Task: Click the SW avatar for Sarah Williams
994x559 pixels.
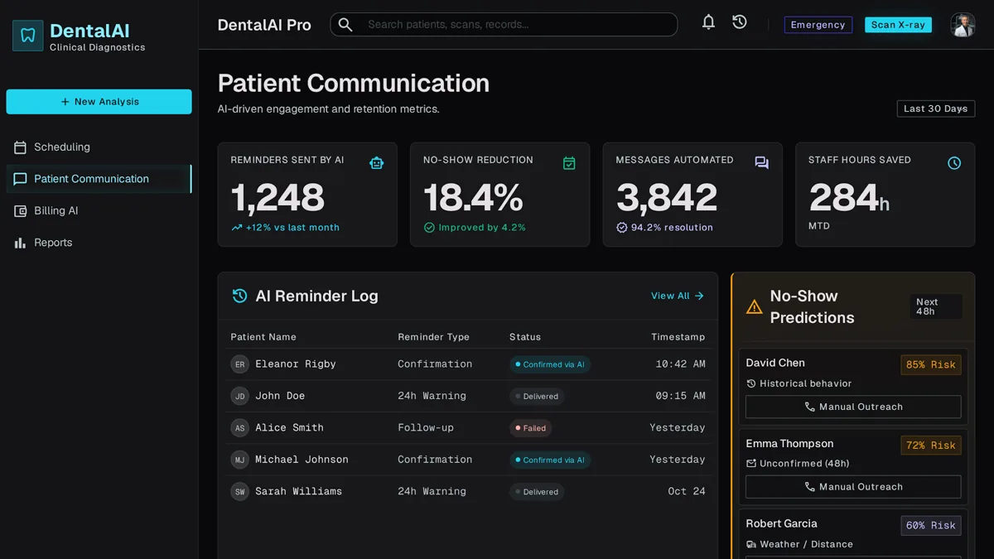Action: tap(239, 491)
